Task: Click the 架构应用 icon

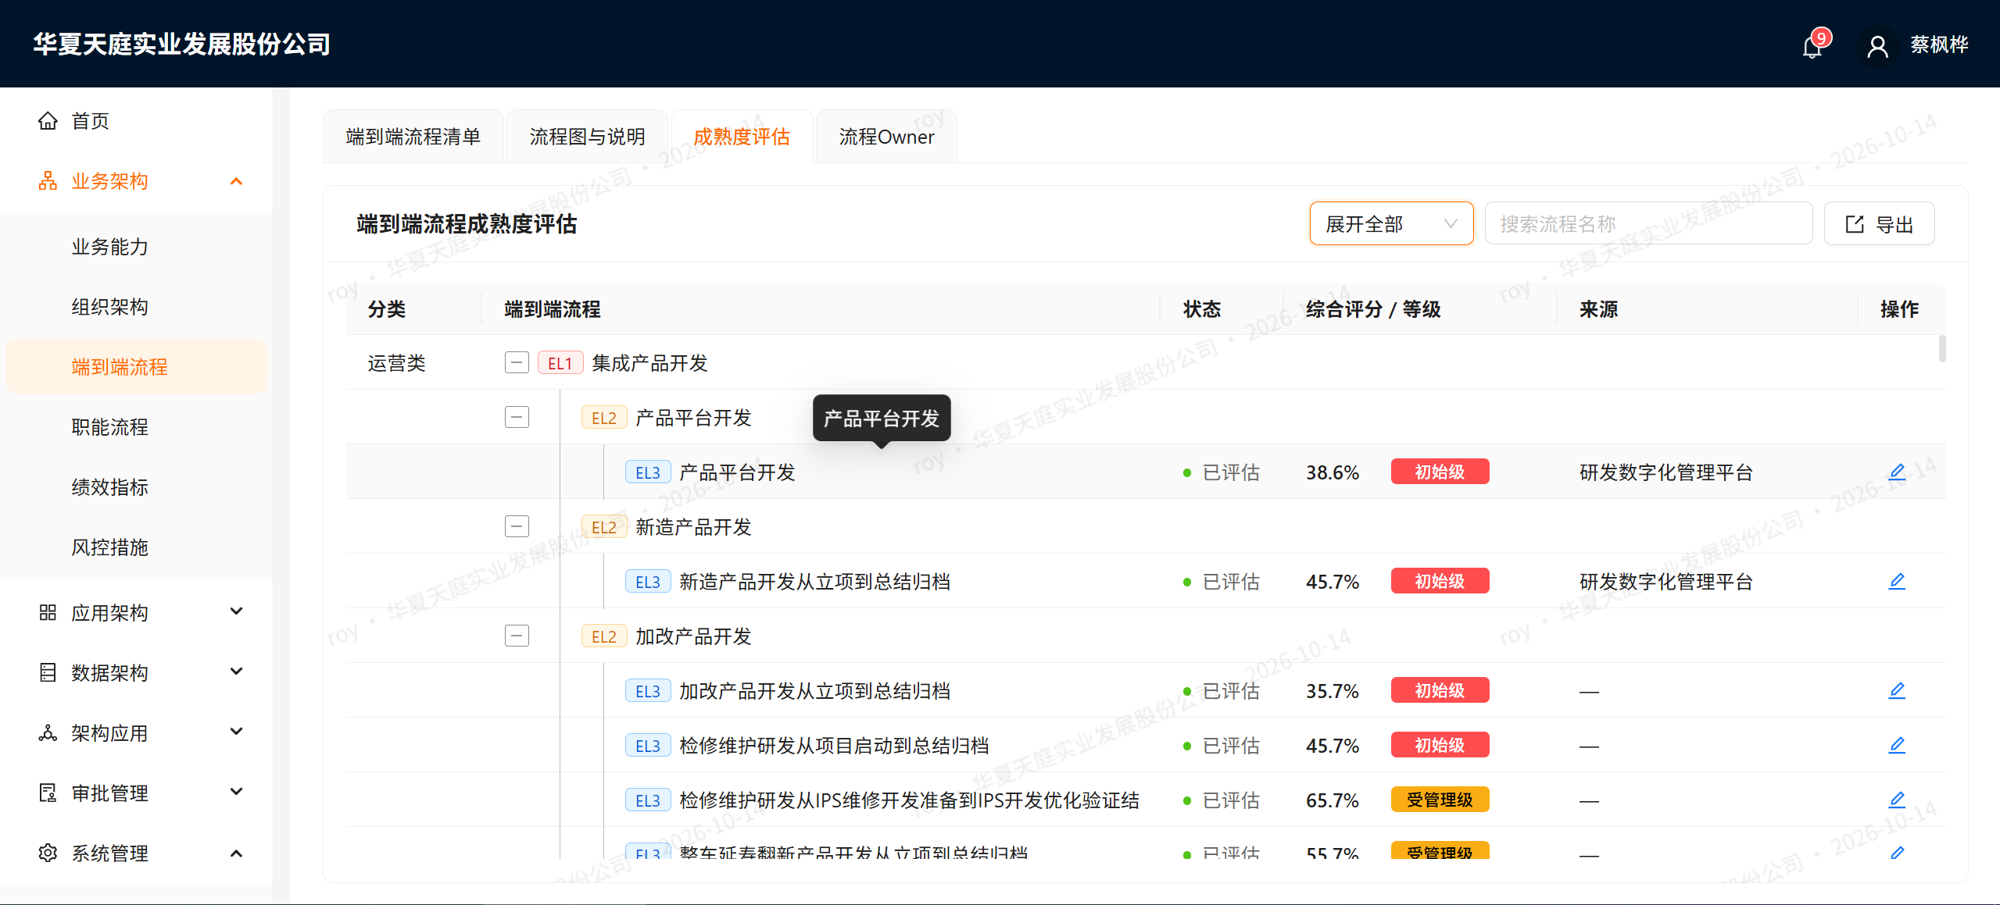Action: click(x=48, y=732)
